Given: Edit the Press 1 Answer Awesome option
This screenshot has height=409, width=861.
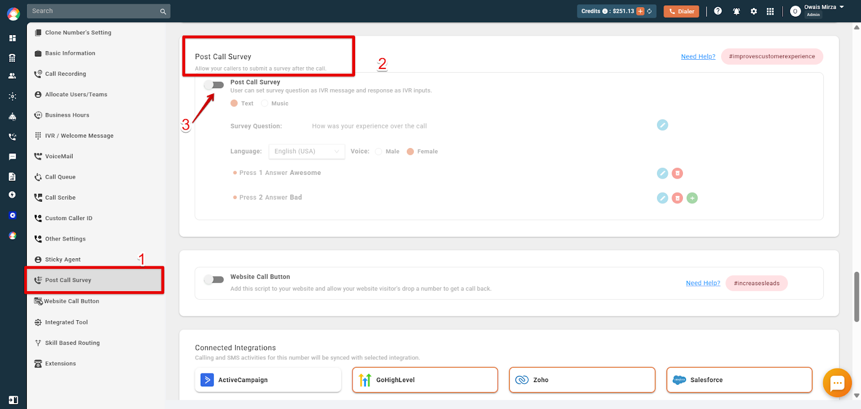Looking at the screenshot, I should (662, 173).
